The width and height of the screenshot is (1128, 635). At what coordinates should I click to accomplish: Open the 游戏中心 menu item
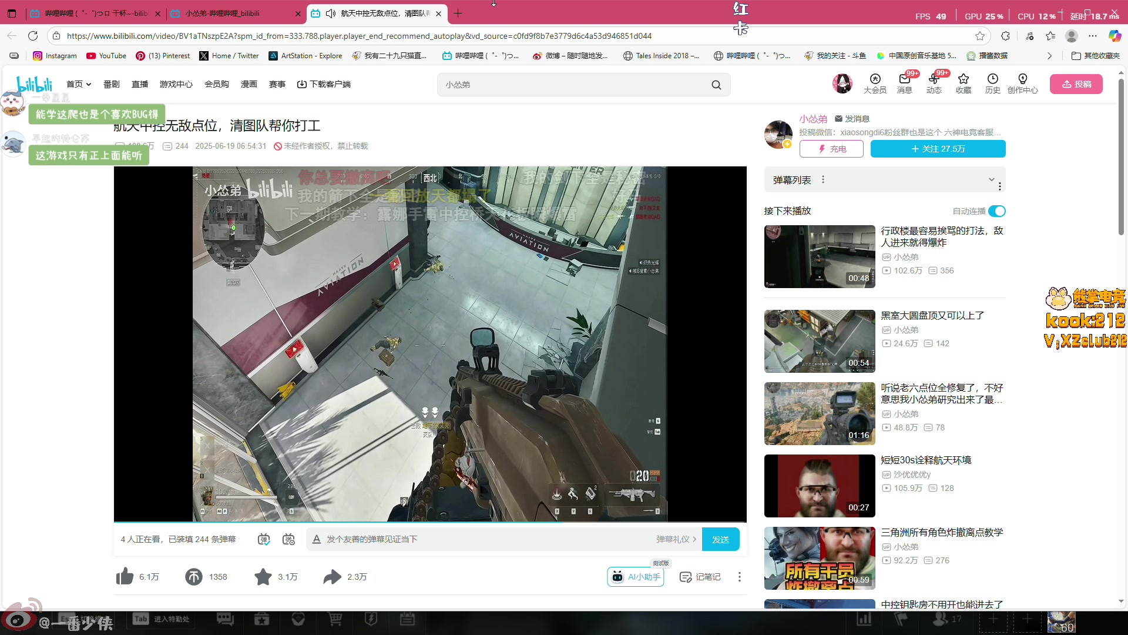click(176, 84)
